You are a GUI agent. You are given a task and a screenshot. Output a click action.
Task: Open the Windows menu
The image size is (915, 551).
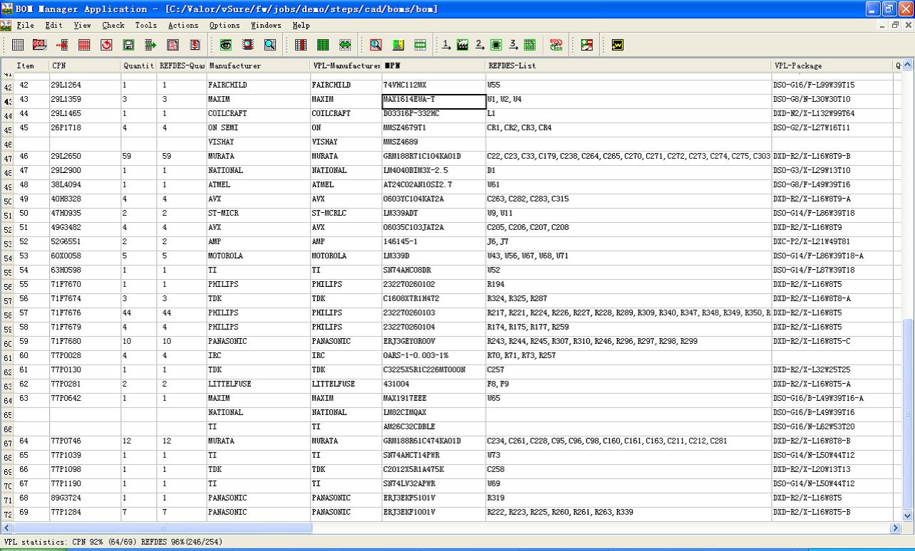coord(266,25)
